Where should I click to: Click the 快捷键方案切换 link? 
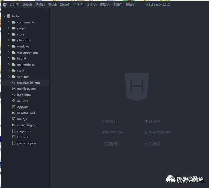[158, 133]
